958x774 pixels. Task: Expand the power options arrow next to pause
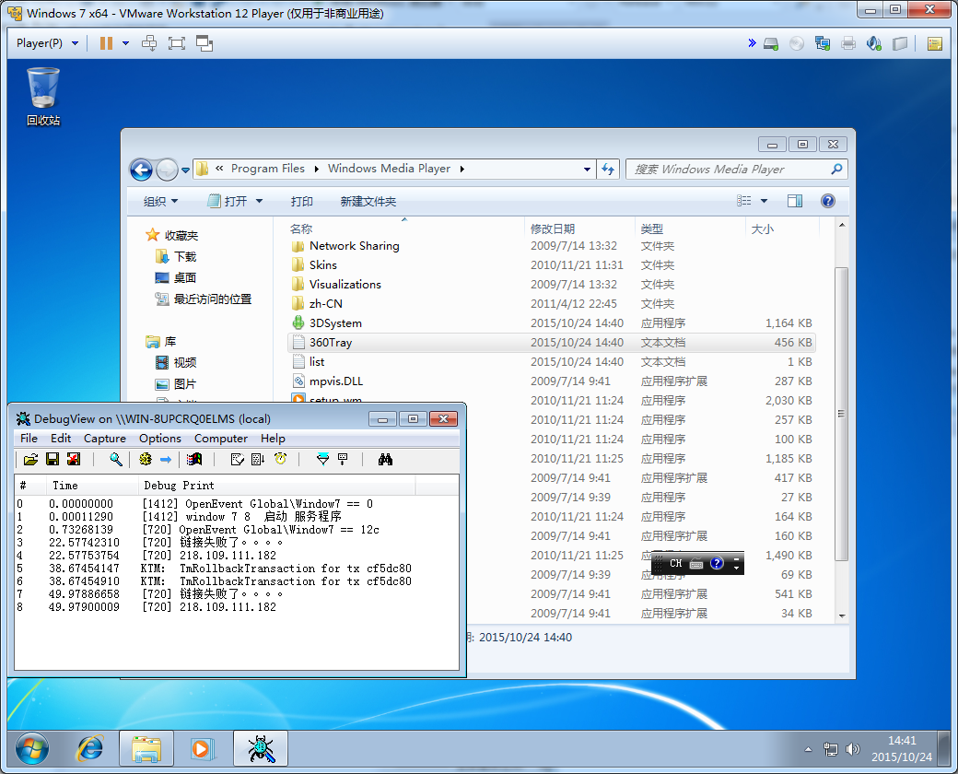click(126, 43)
